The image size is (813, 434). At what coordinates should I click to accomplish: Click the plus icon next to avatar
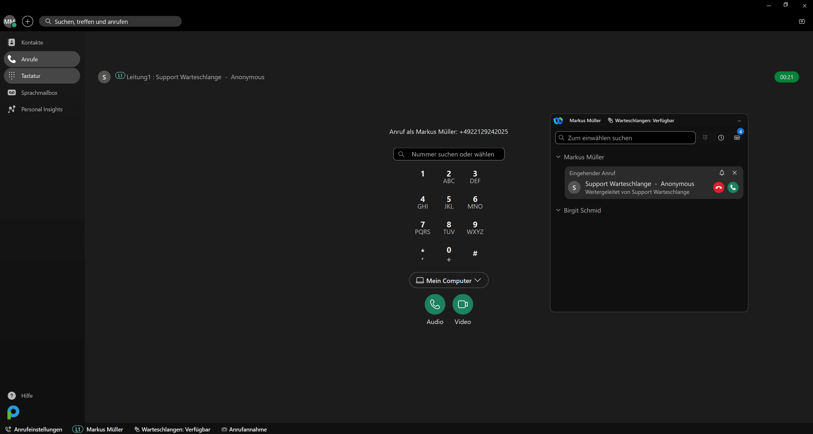click(28, 21)
